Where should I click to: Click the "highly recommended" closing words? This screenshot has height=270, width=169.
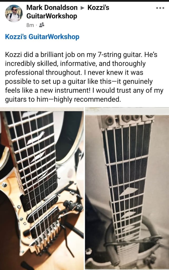87,99
